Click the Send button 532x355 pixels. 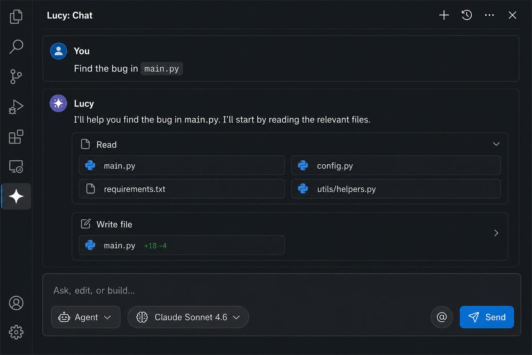coord(487,317)
